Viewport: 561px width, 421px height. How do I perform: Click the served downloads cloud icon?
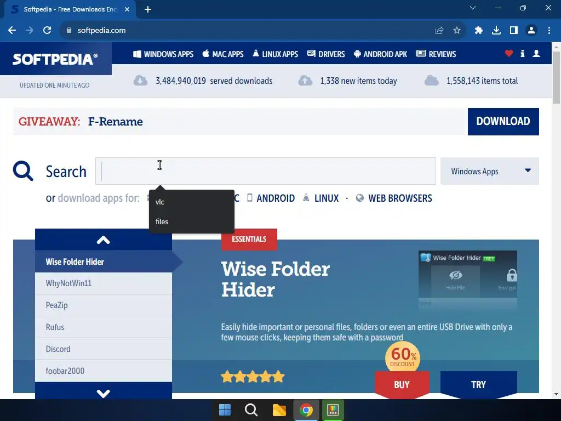[x=140, y=81]
